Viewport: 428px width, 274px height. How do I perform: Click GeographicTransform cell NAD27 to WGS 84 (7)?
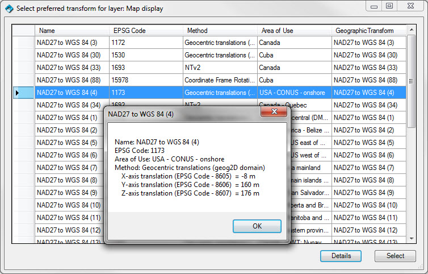pos(369,168)
